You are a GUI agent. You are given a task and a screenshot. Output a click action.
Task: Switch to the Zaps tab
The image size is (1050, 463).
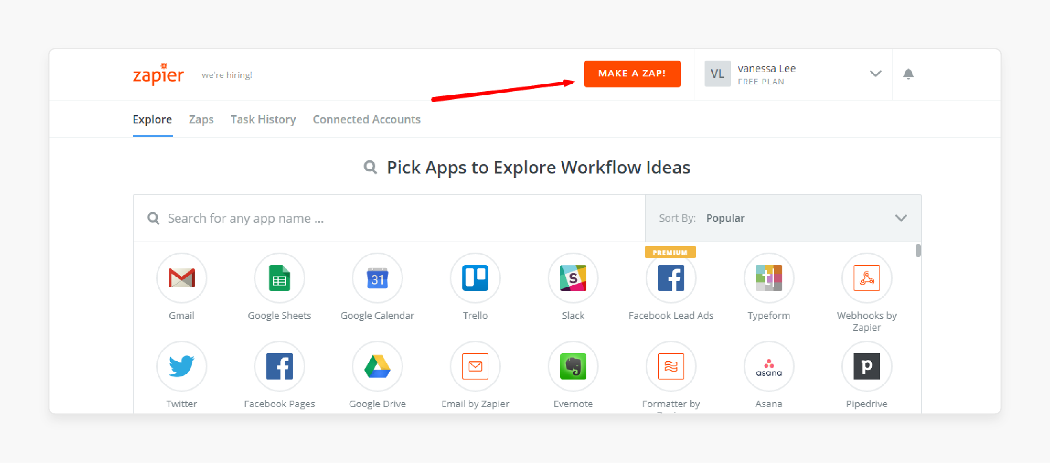point(201,119)
